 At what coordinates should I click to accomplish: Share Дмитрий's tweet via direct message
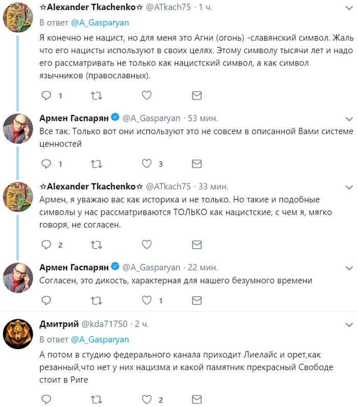[196, 399]
